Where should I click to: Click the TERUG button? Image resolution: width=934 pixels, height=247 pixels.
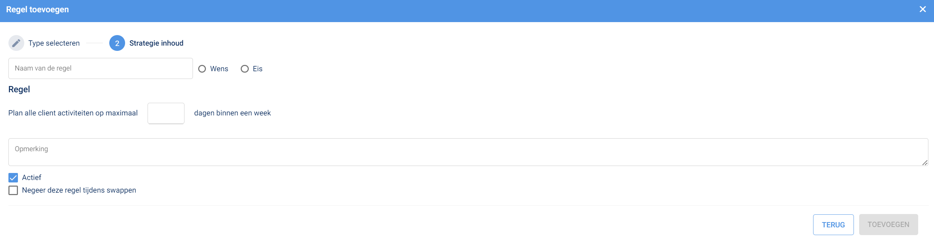pos(833,225)
